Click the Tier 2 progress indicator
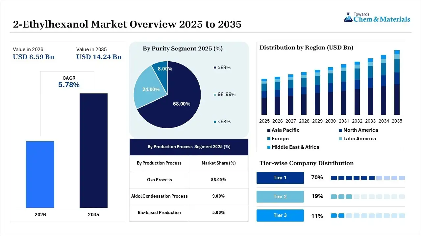Viewport: 421px width, 236px height. (x=368, y=197)
